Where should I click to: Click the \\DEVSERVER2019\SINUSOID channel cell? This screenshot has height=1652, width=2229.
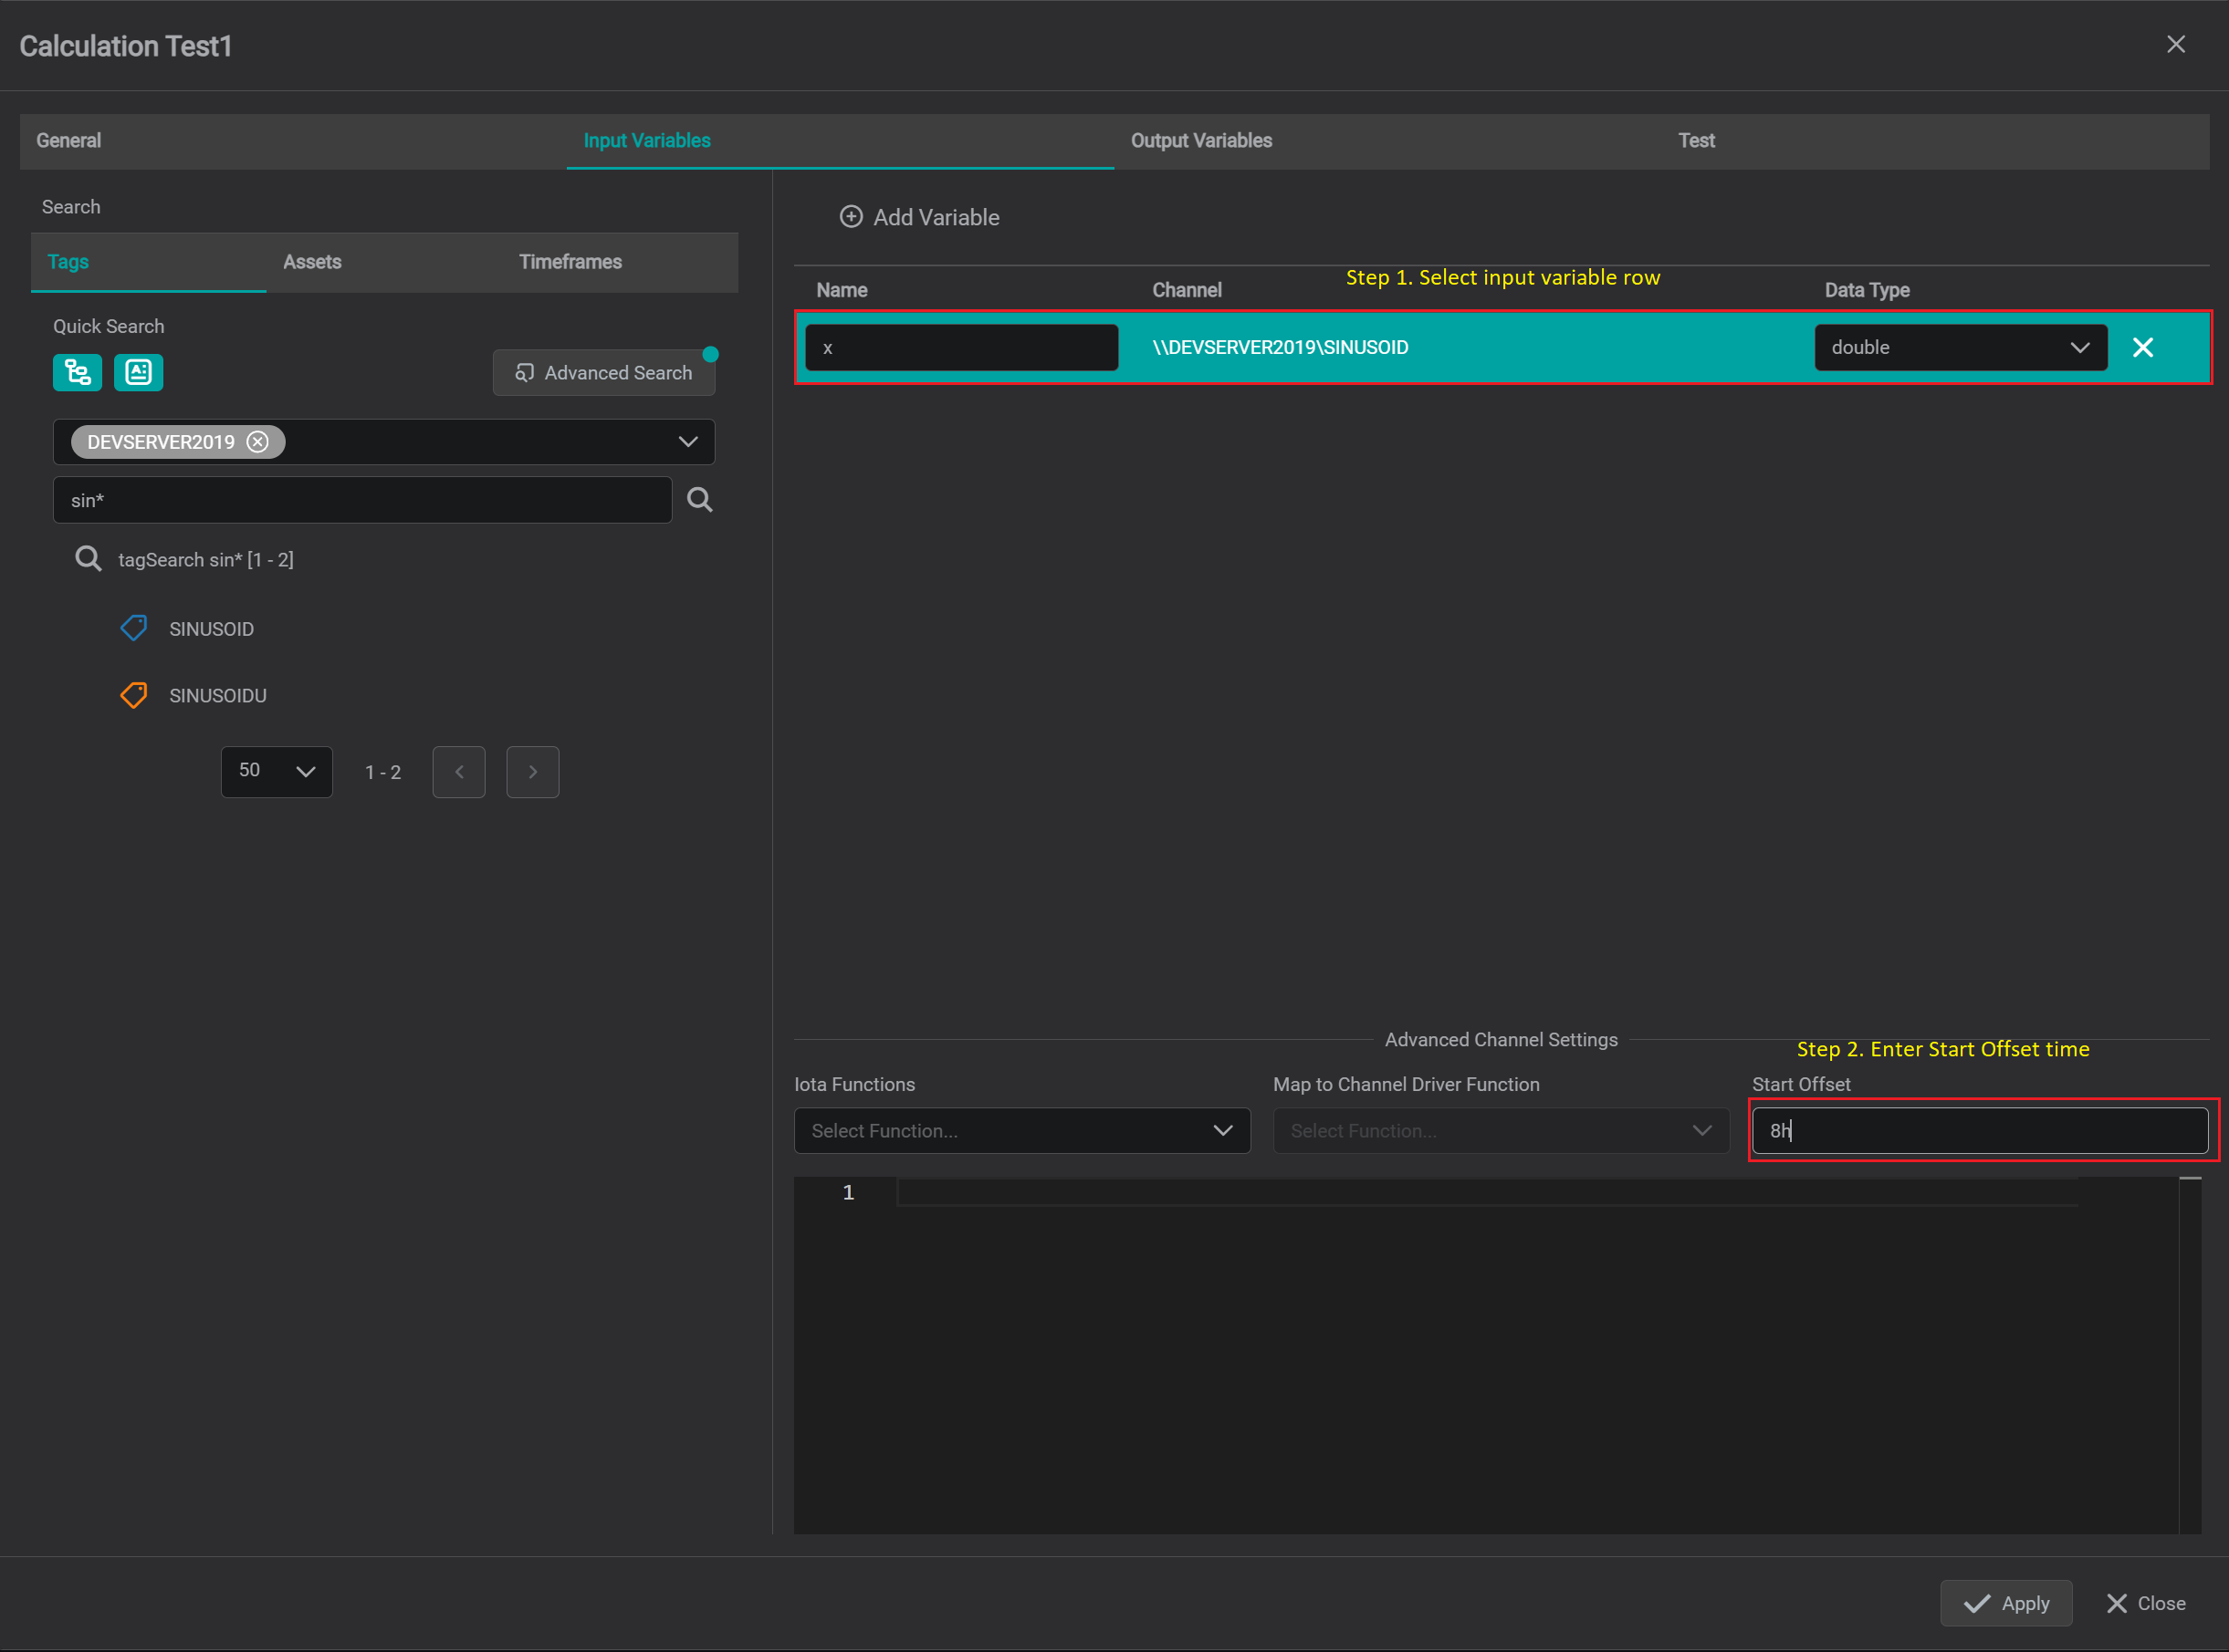pyautogui.click(x=1280, y=347)
